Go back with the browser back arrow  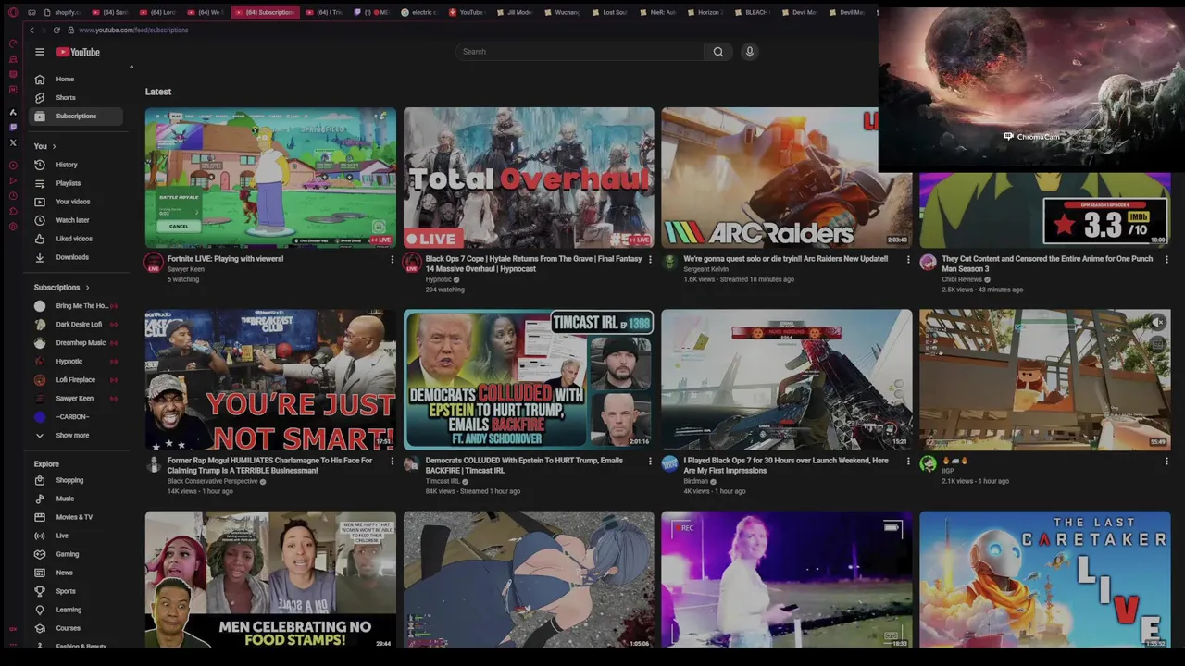coord(31,30)
